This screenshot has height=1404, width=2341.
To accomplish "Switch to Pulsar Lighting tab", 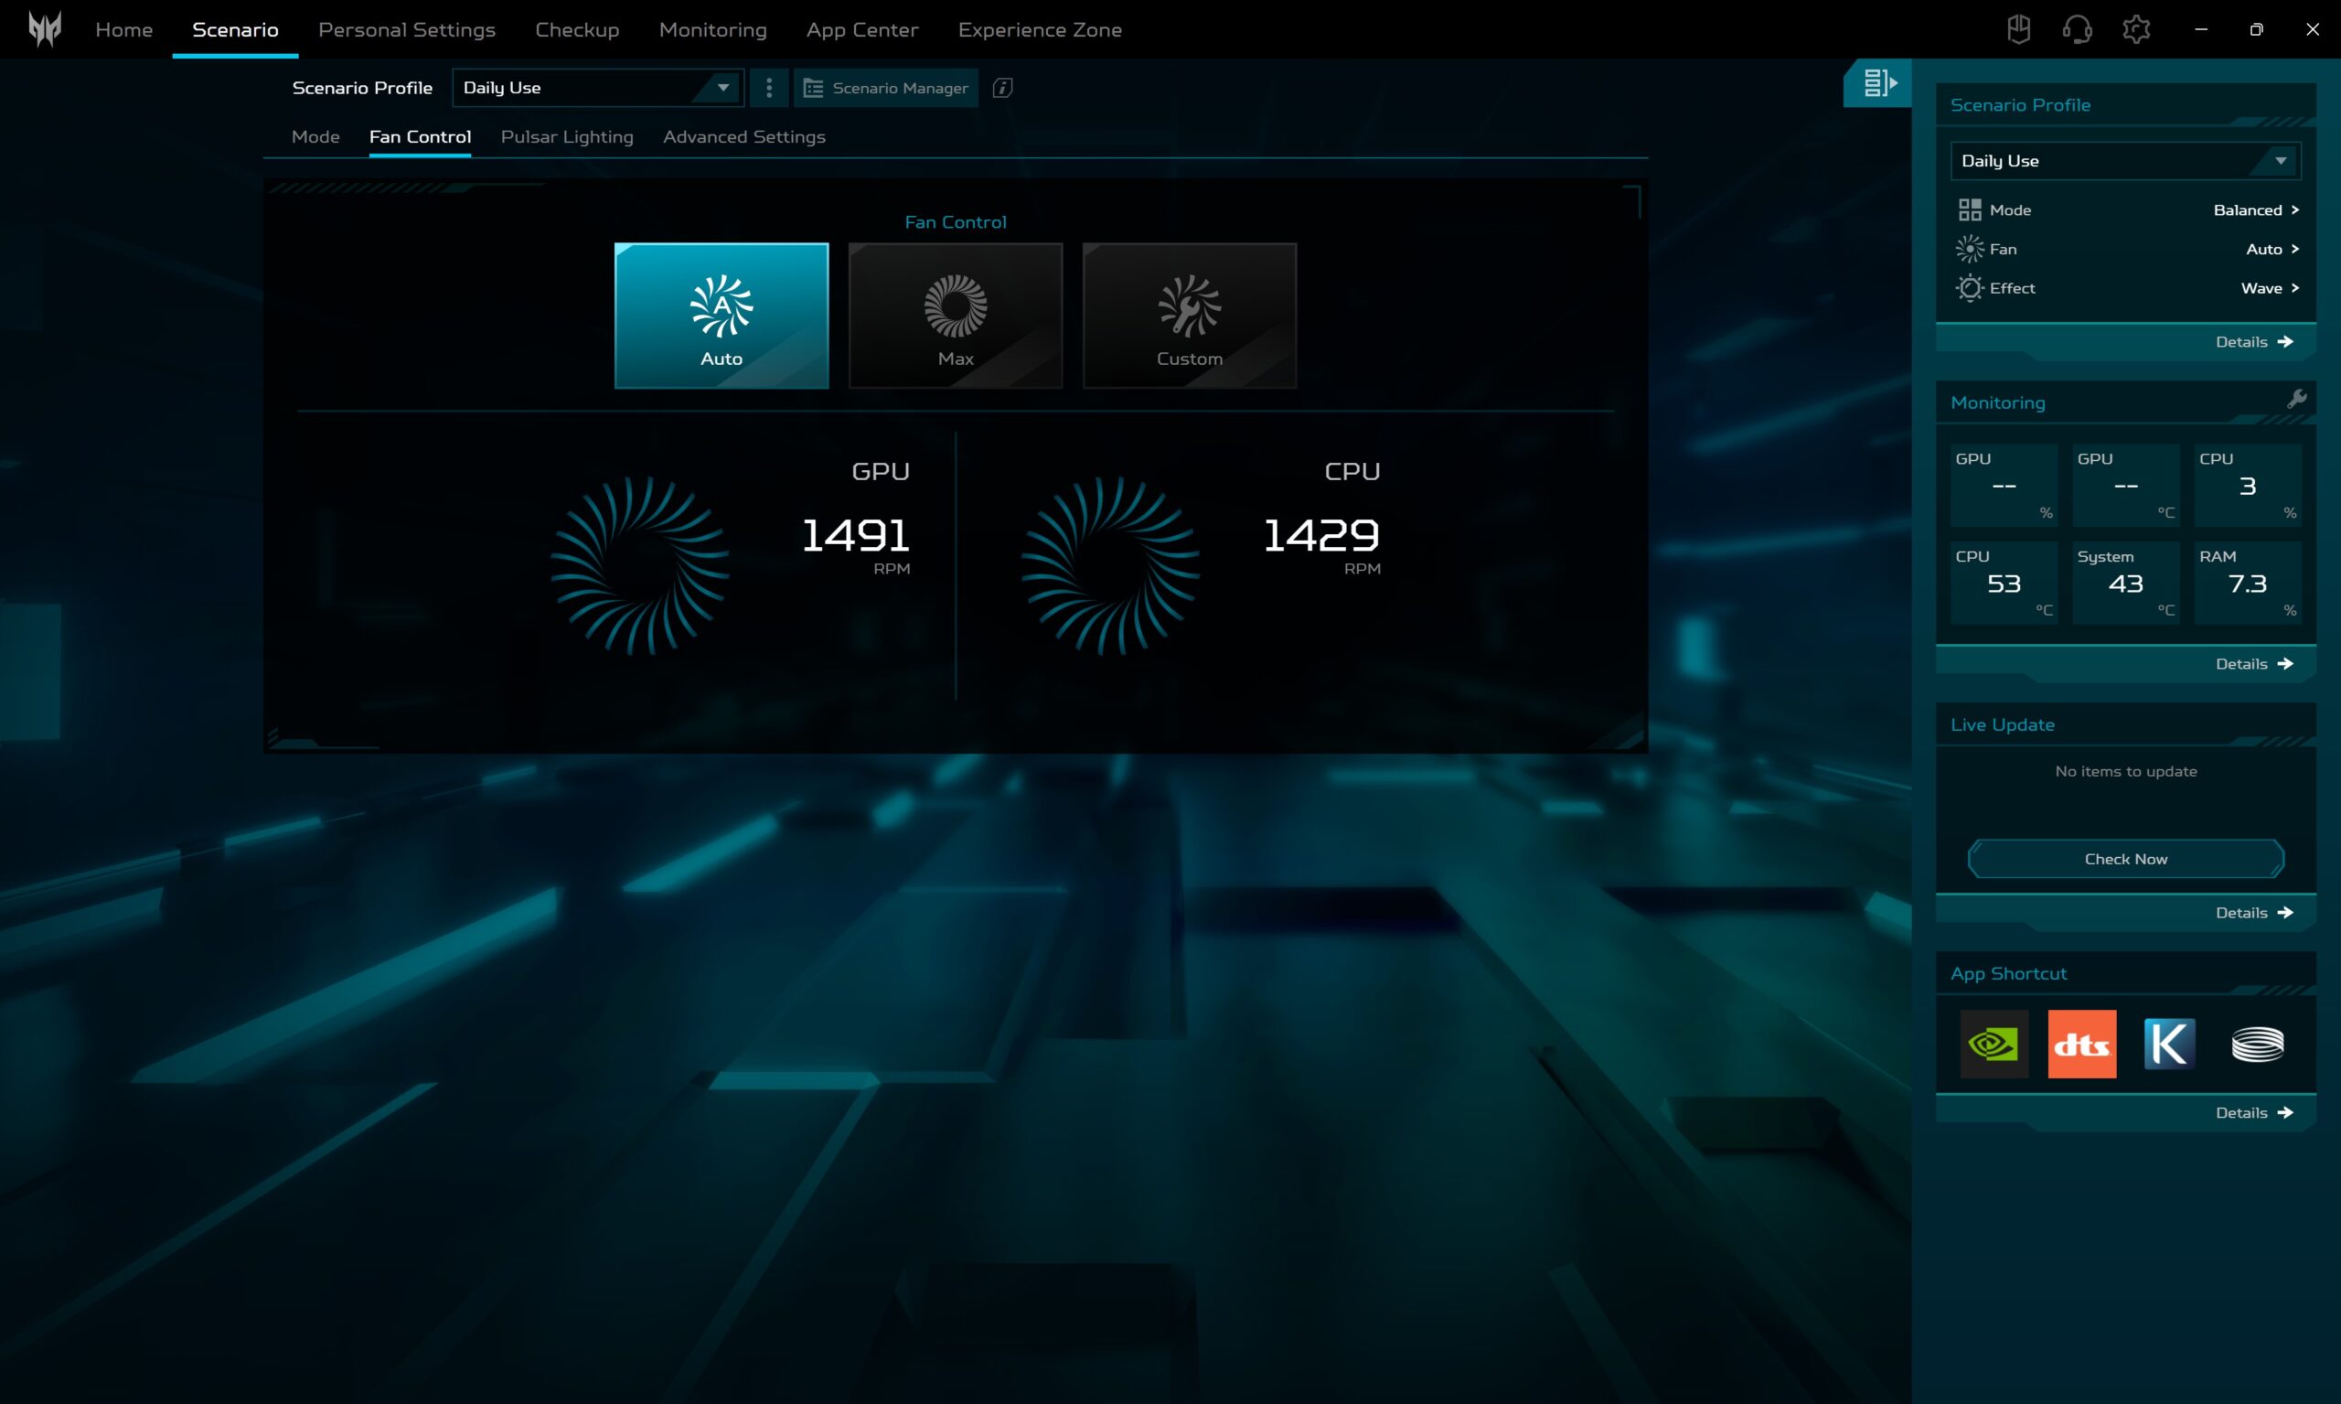I will click(567, 137).
